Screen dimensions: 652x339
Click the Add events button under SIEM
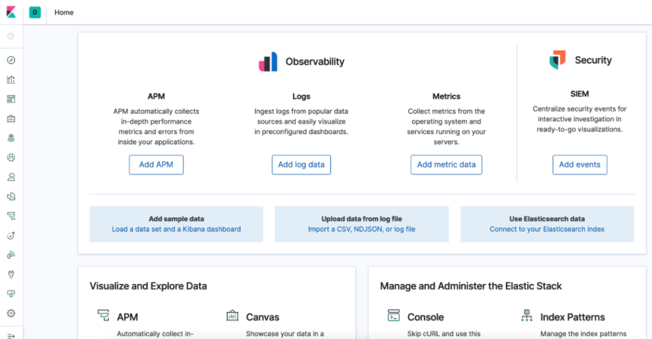[580, 165]
